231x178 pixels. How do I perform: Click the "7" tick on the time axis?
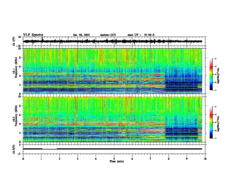(x=150, y=159)
